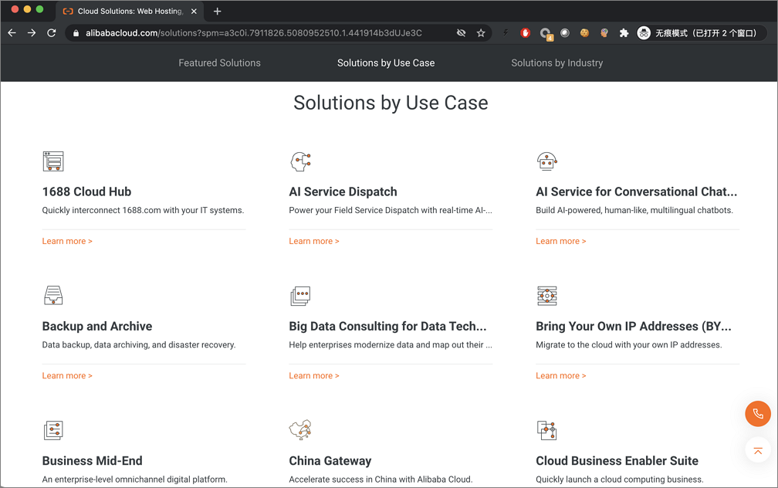
Task: Click Learn more under 1688 Cloud Hub
Action: click(x=67, y=241)
